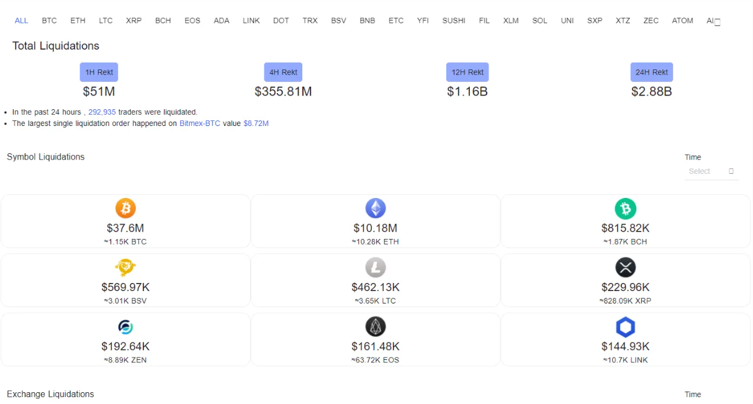Switch to the BTC tab
This screenshot has height=404, width=753.
49,20
